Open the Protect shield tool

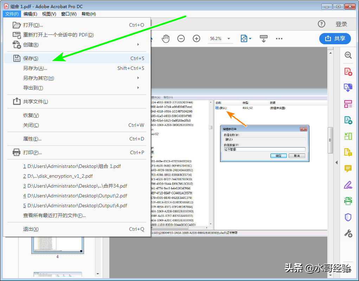[348, 217]
